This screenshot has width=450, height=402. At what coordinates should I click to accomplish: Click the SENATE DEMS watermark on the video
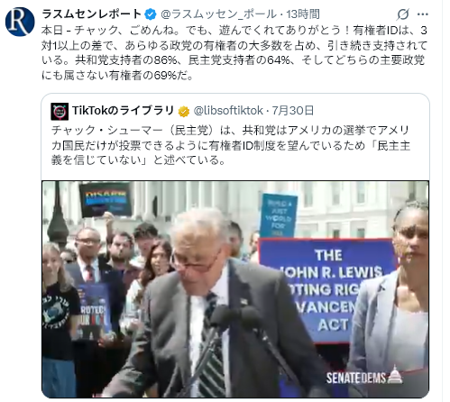[x=364, y=376]
